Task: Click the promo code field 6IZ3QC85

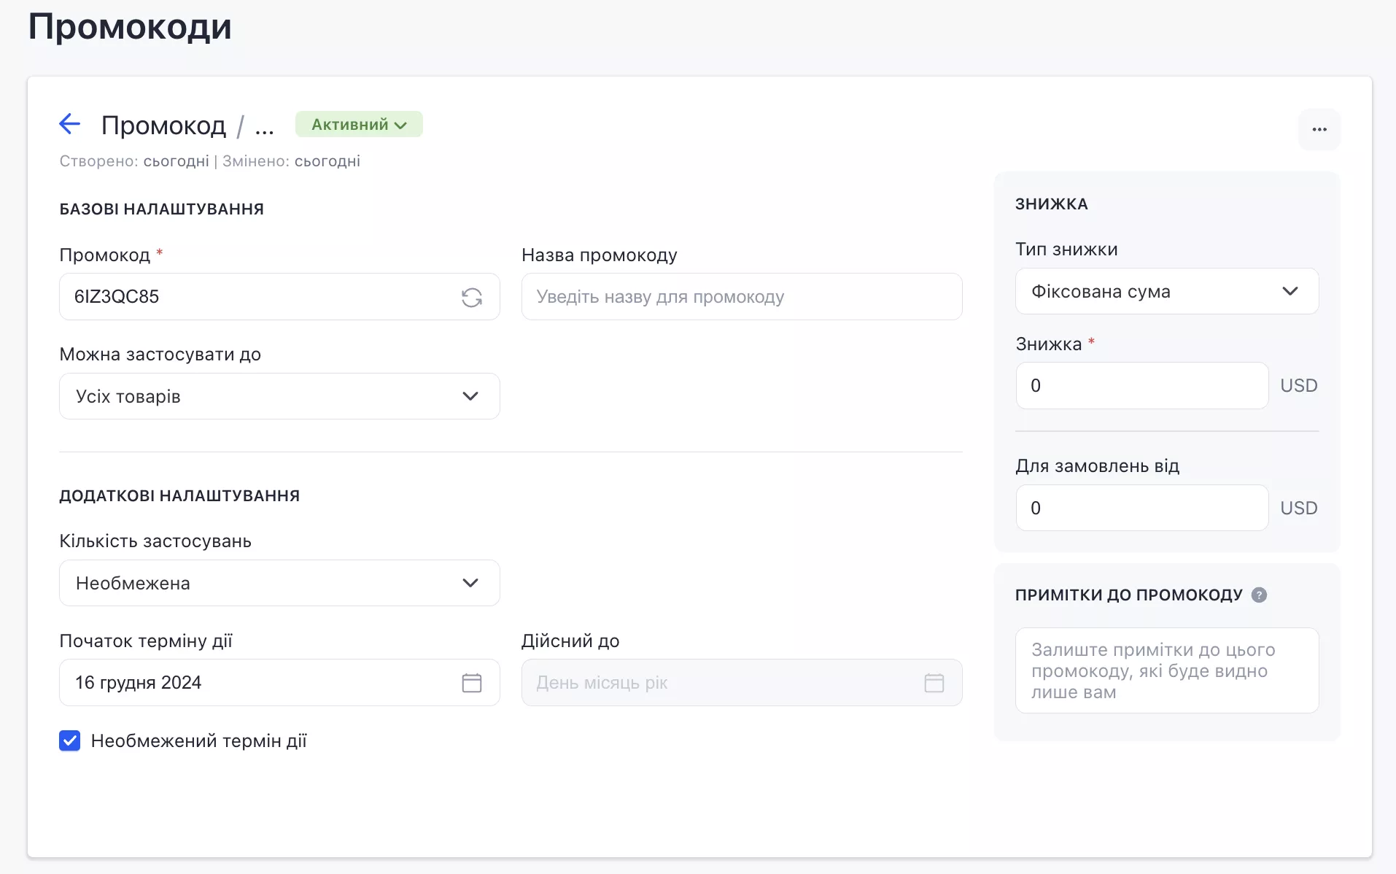Action: pos(279,297)
